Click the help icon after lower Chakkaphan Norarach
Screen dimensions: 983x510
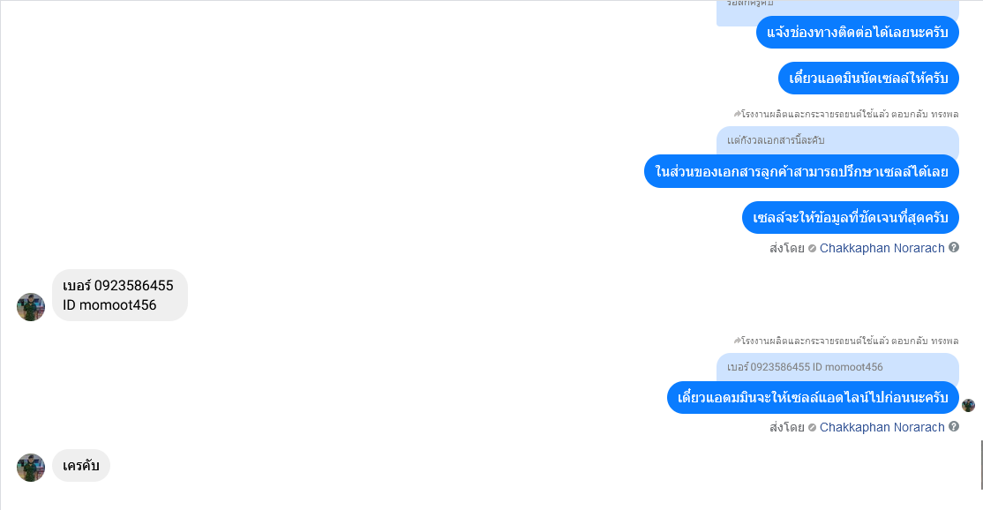[954, 427]
